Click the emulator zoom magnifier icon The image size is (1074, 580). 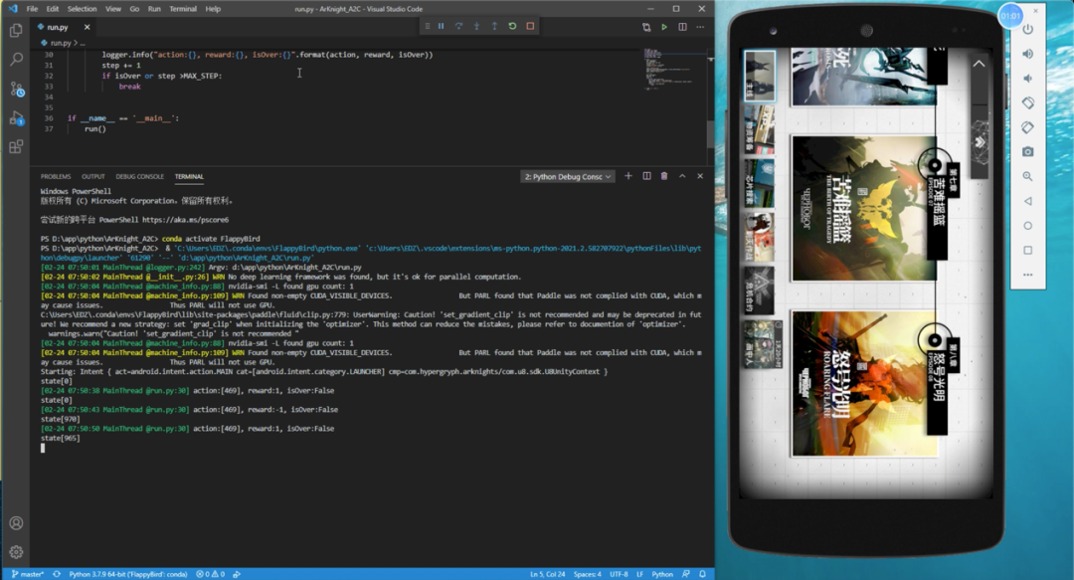tap(1027, 176)
